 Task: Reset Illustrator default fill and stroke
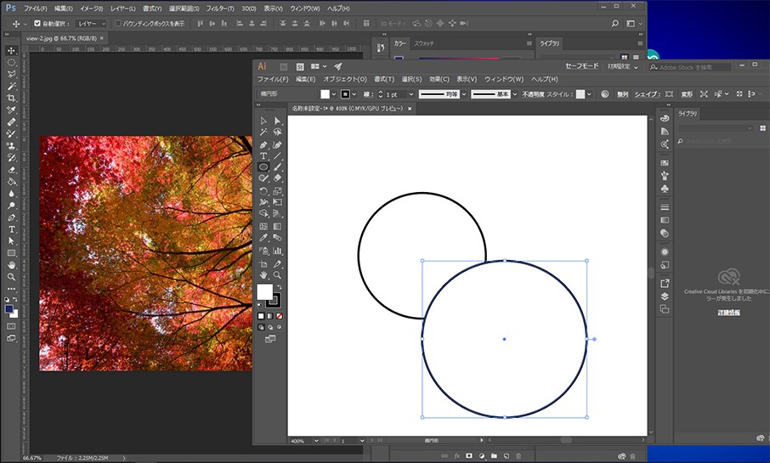click(x=260, y=305)
